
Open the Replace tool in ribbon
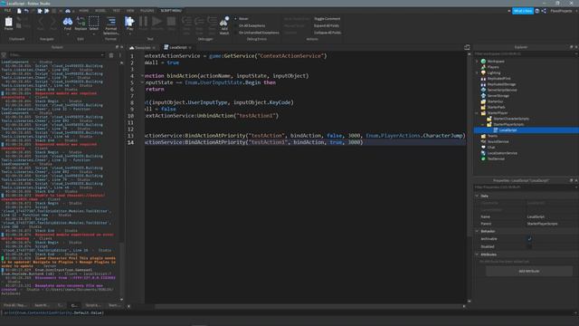81,24
